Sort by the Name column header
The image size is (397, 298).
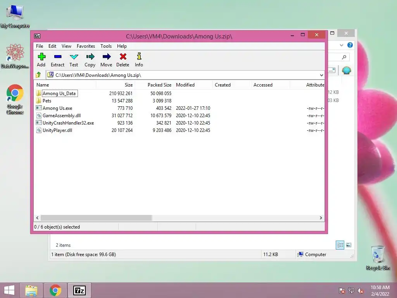point(65,85)
